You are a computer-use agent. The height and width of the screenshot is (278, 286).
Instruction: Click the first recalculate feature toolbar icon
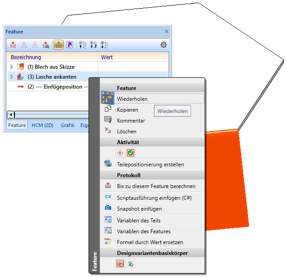[13, 45]
